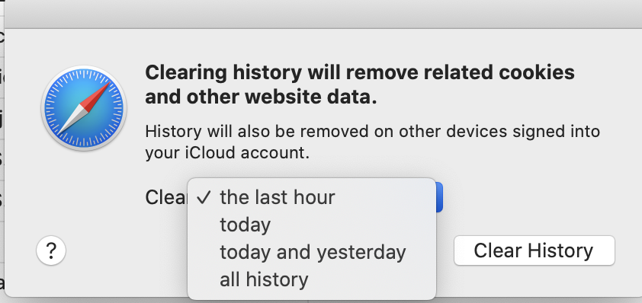Click the bold "Clearing history" heading text
The width and height of the screenshot is (642, 303).
pos(223,73)
